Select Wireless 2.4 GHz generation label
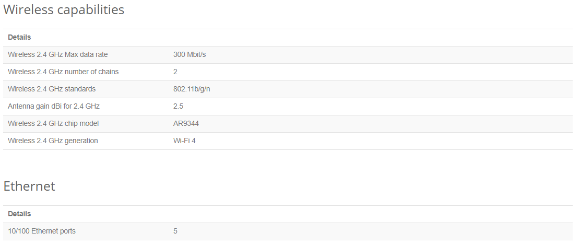The image size is (580, 245). [x=53, y=141]
